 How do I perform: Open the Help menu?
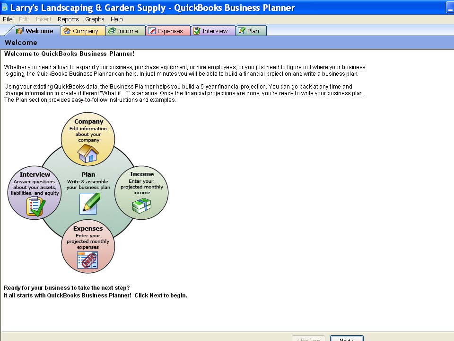tap(116, 19)
